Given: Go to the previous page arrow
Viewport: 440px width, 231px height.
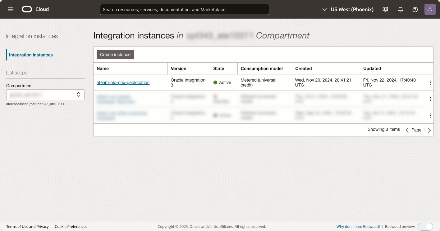Looking at the screenshot, I should click(x=407, y=130).
